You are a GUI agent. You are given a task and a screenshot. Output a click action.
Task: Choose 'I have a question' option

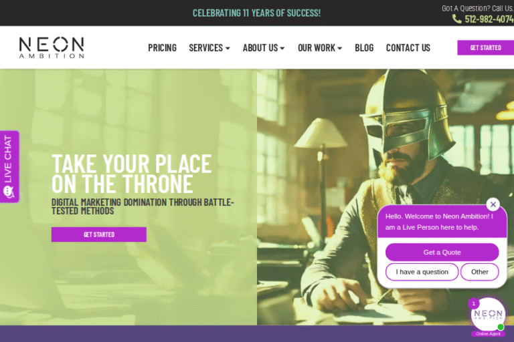pyautogui.click(x=422, y=272)
